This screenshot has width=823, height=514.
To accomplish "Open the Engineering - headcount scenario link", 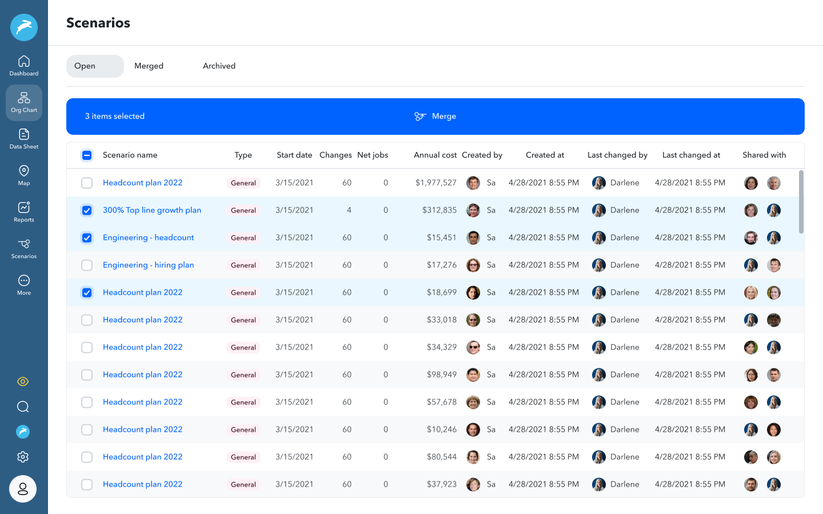I will [148, 238].
